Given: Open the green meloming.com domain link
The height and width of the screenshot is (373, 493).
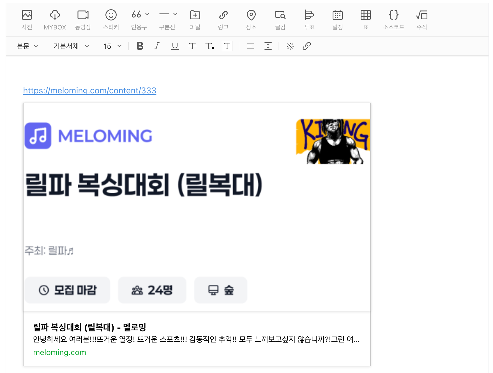Looking at the screenshot, I should click(x=60, y=353).
